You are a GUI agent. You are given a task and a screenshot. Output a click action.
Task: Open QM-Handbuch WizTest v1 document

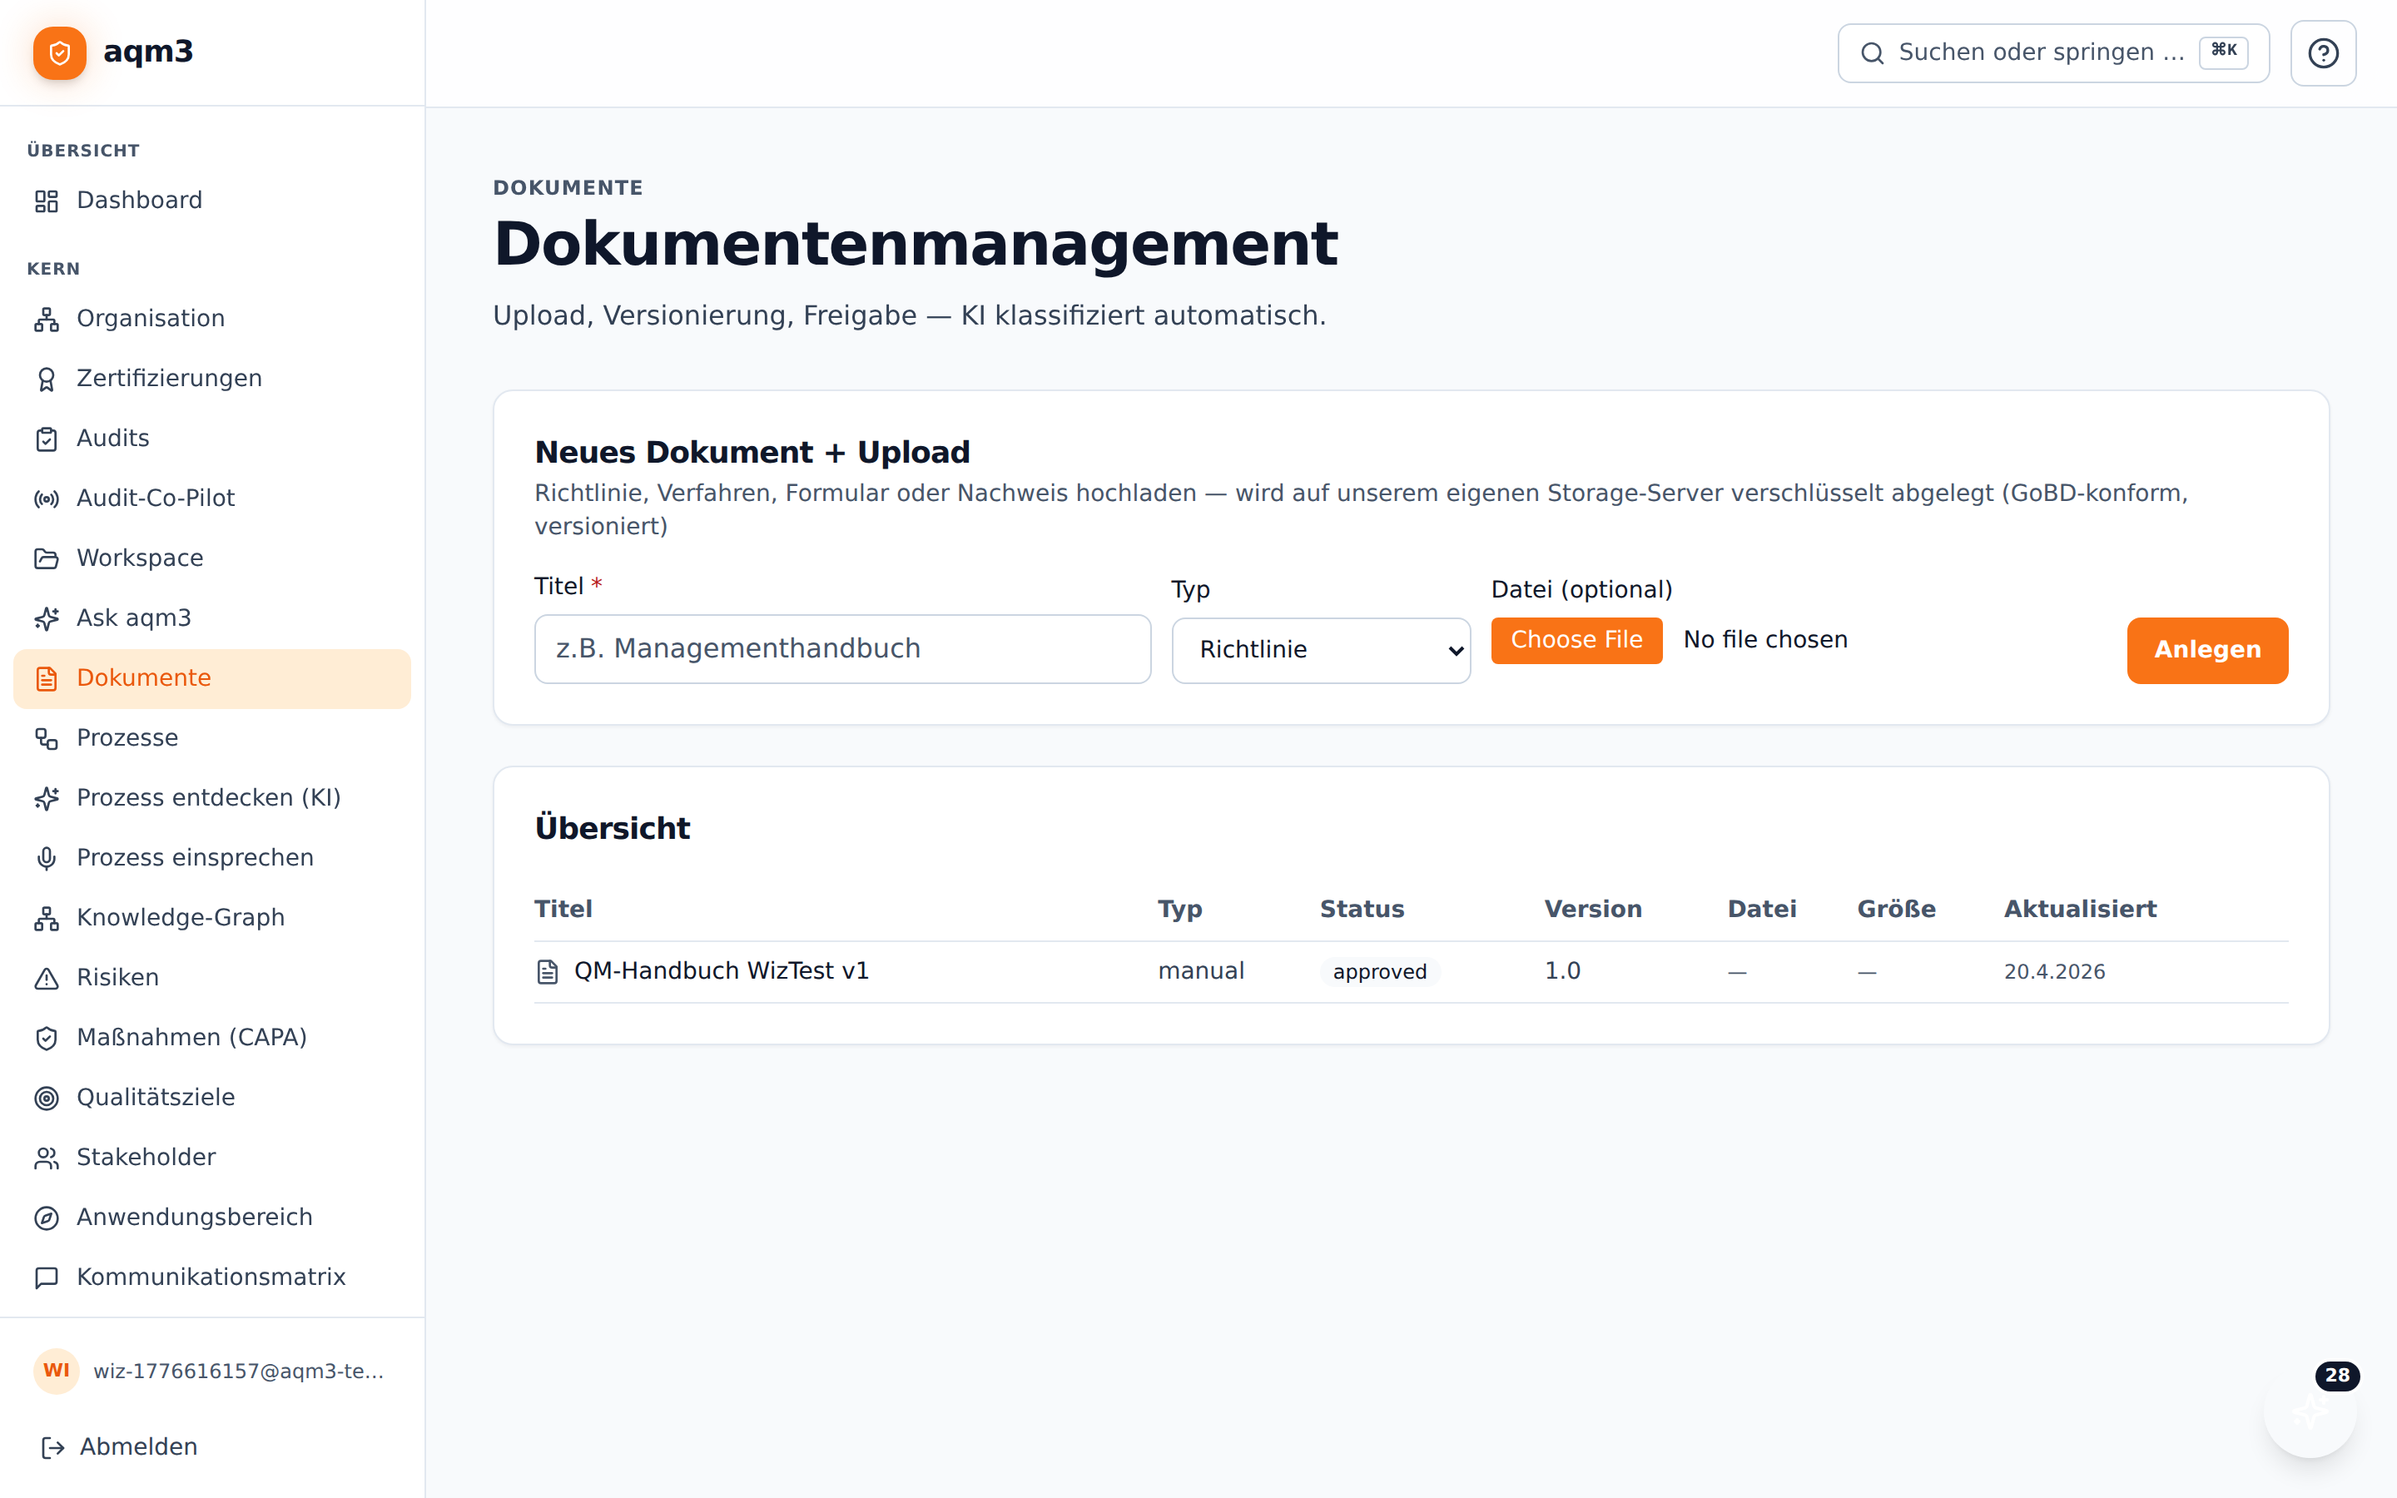tap(721, 972)
